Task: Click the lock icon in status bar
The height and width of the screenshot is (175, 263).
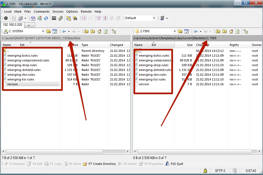Action: tap(205, 171)
